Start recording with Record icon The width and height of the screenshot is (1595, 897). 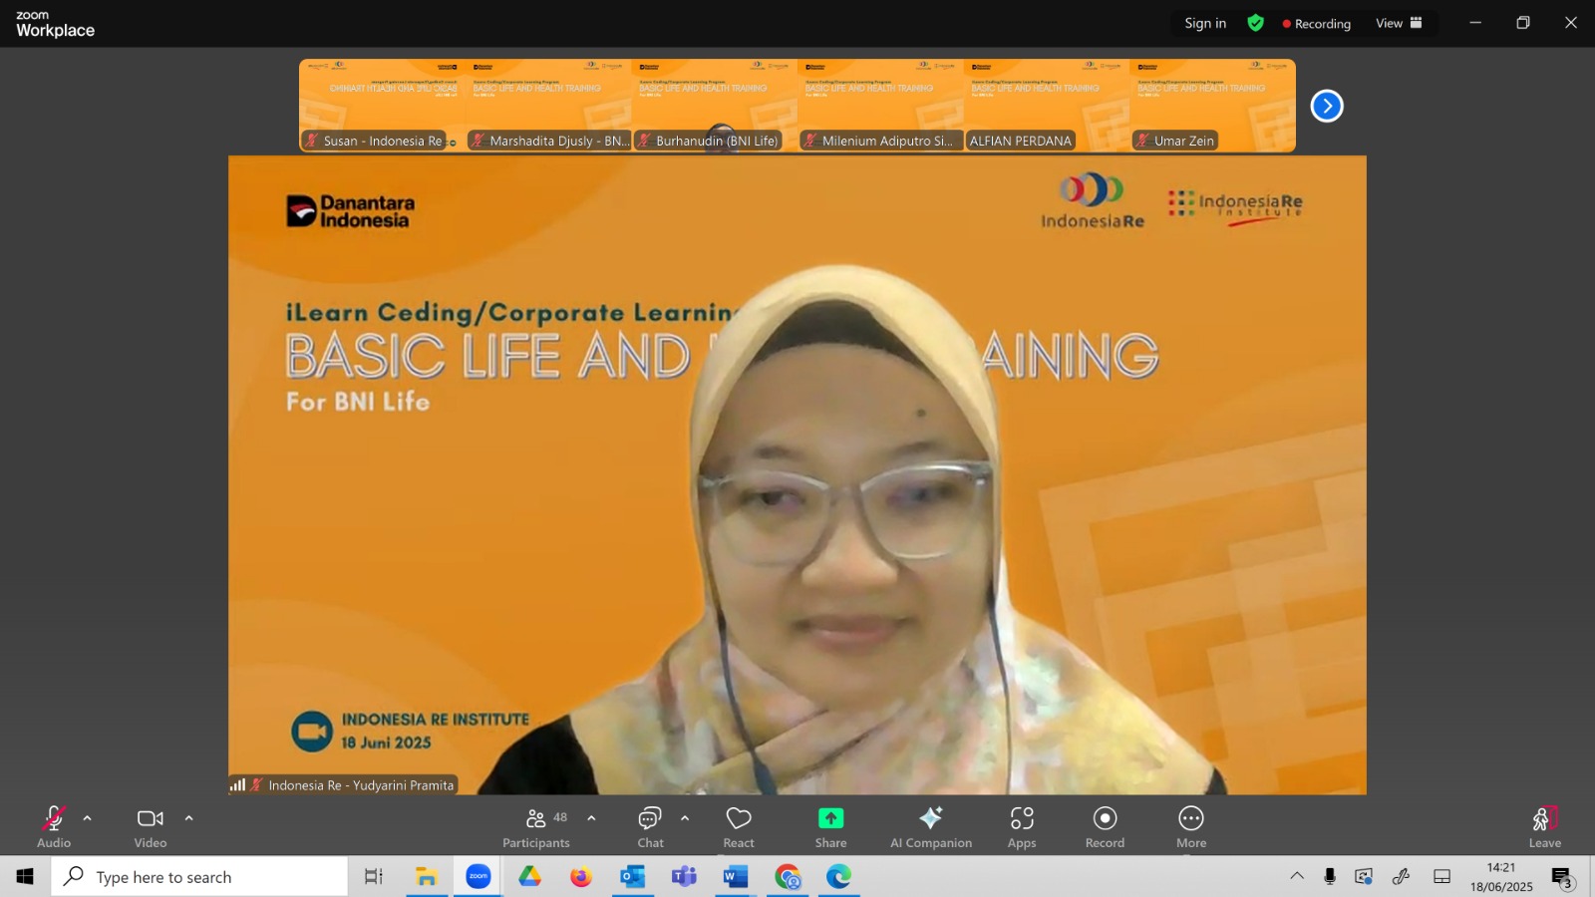coord(1105,827)
